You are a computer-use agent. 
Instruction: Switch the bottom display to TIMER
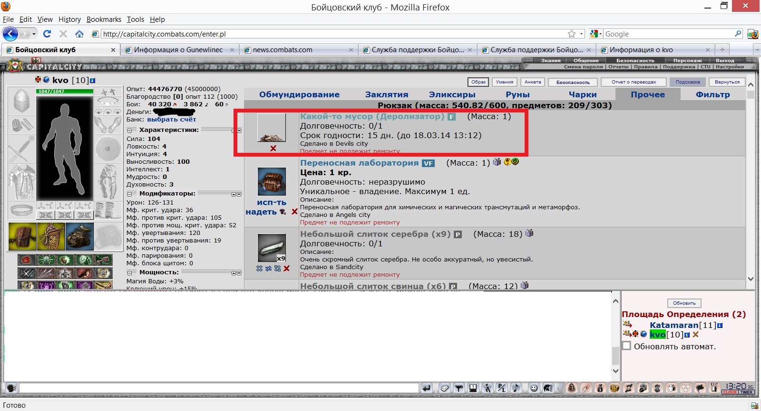tap(746, 392)
